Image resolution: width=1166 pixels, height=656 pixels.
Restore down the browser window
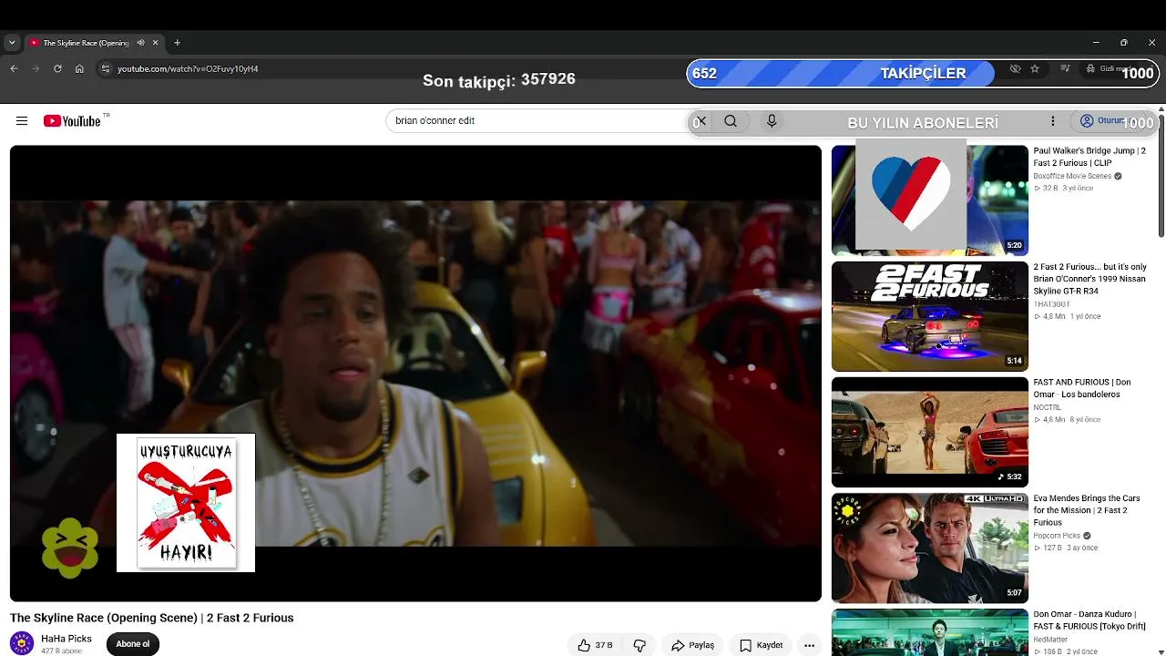click(1124, 43)
